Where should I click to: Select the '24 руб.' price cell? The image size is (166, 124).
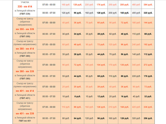coord(78,34)
